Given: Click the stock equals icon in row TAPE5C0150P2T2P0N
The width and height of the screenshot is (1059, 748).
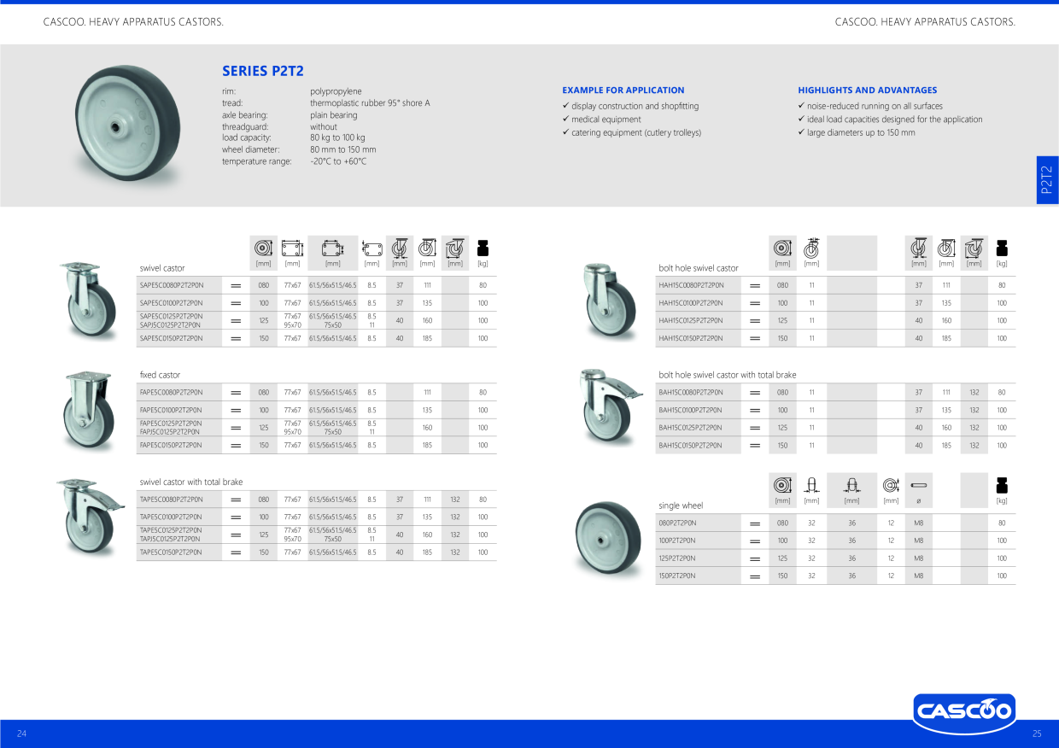Looking at the screenshot, I should tap(236, 552).
